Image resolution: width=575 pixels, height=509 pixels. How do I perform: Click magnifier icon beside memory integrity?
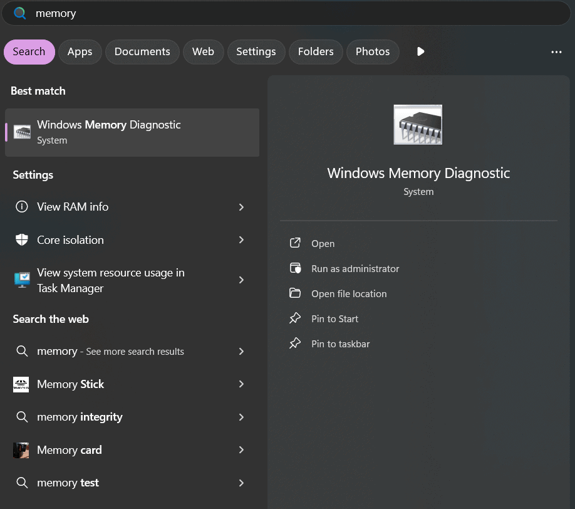(x=22, y=417)
